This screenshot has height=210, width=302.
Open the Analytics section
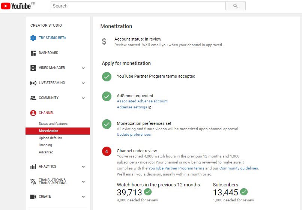pyautogui.click(x=47, y=166)
